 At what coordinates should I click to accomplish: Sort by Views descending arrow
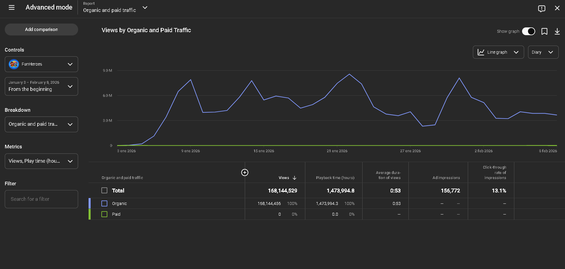(295, 178)
